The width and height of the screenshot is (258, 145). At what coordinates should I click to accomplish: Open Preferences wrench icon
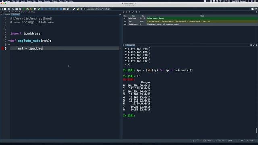[x=74, y=9]
